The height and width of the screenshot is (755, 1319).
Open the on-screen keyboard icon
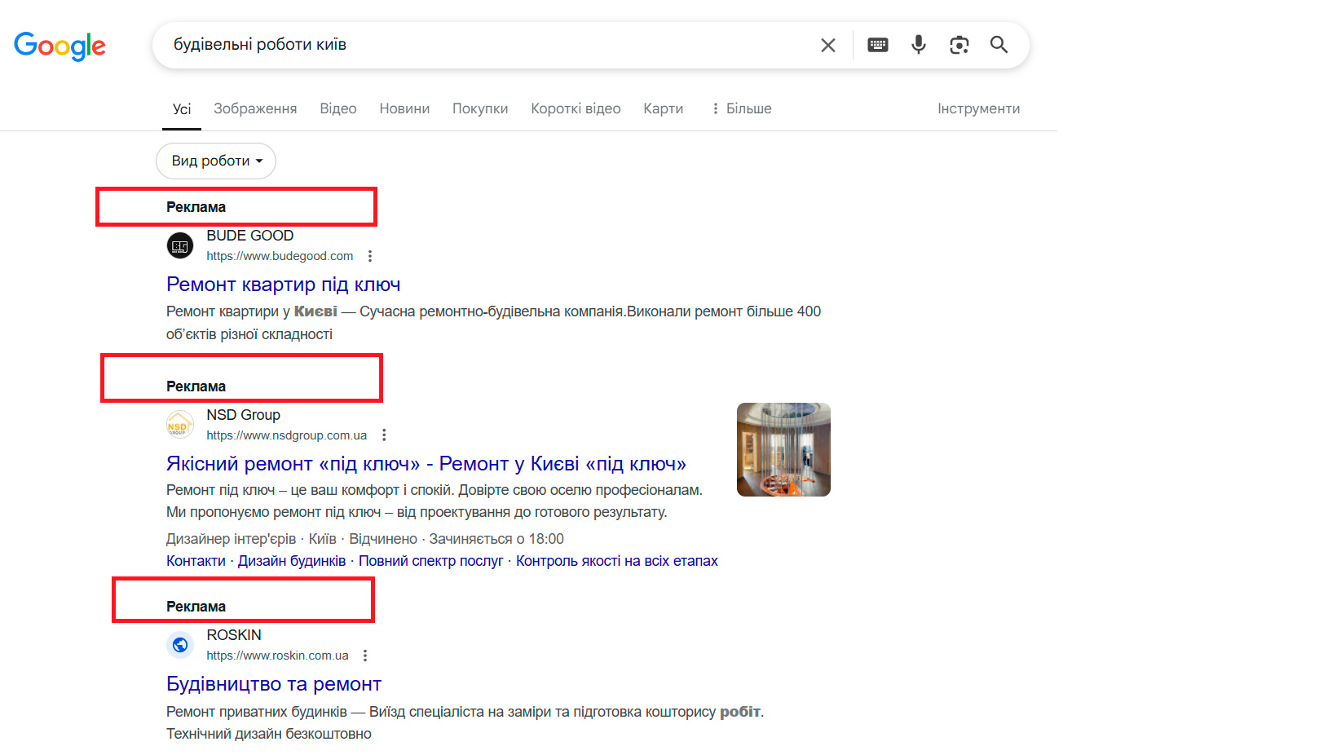[878, 45]
